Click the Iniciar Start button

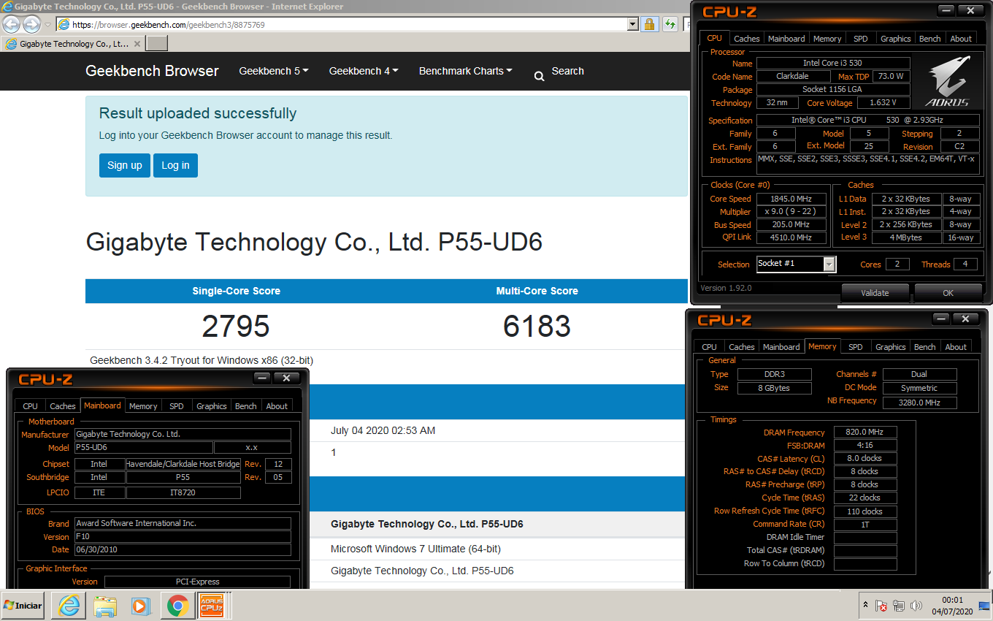click(23, 606)
